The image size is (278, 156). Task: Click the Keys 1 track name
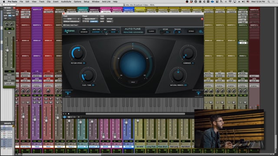[x=60, y=146]
